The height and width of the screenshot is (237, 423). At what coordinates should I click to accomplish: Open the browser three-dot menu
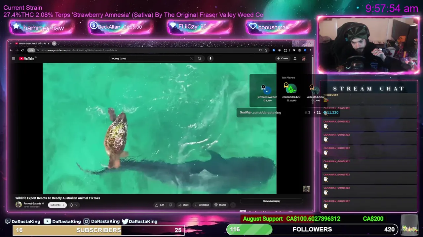(310, 50)
